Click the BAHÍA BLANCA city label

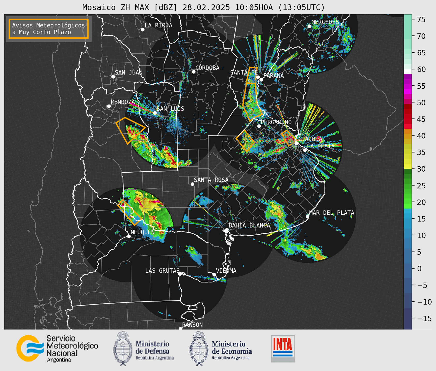click(249, 225)
